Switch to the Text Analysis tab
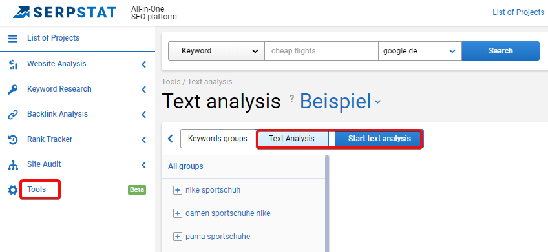 click(x=292, y=139)
